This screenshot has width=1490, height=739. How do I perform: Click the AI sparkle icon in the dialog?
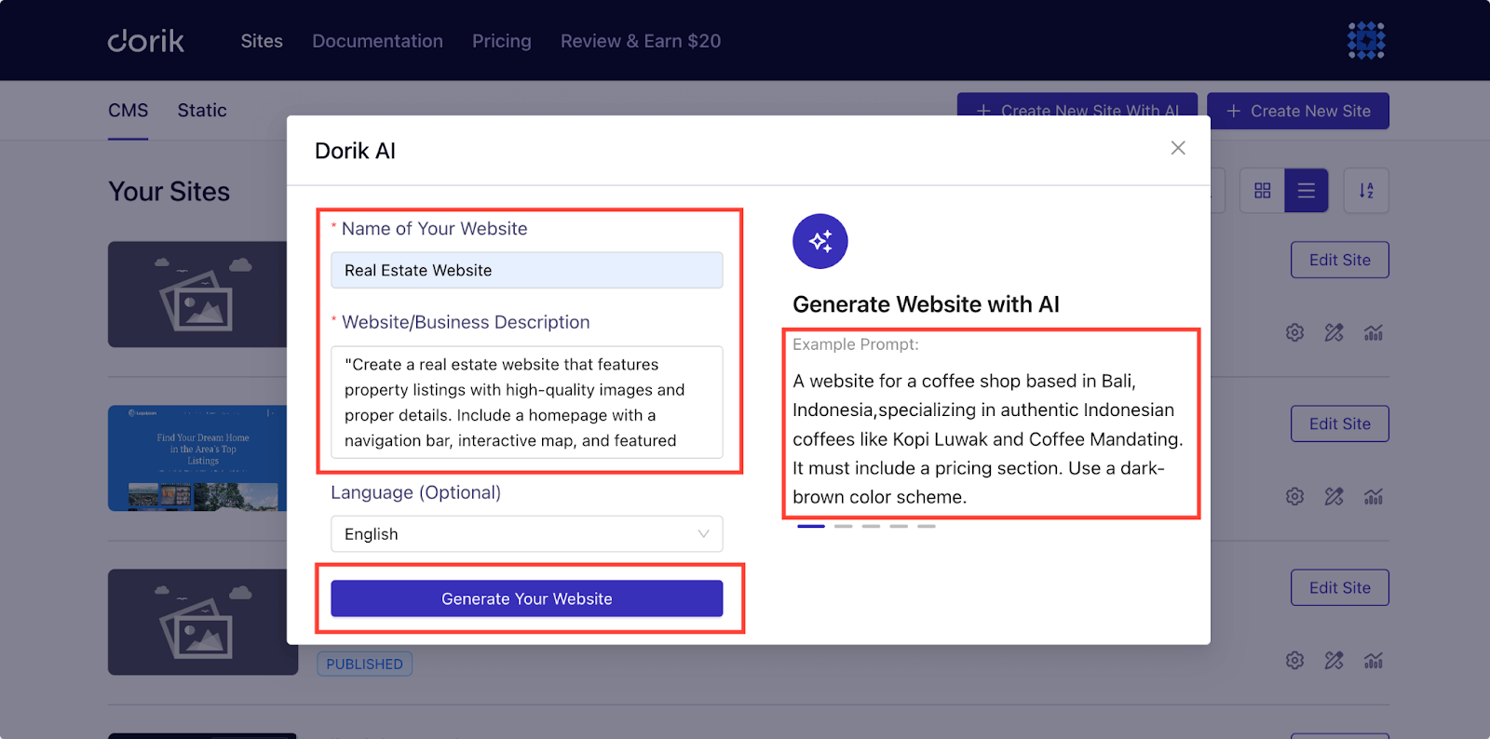pyautogui.click(x=820, y=241)
